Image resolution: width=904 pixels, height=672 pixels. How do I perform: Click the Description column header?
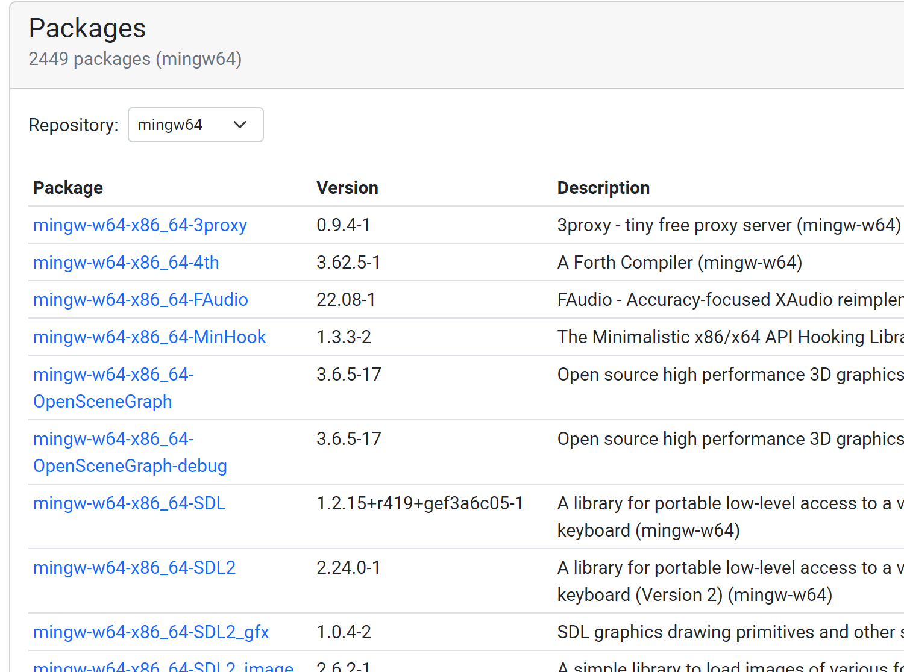click(603, 188)
